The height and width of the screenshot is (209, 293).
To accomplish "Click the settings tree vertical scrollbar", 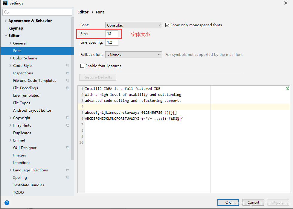I will click(72, 89).
